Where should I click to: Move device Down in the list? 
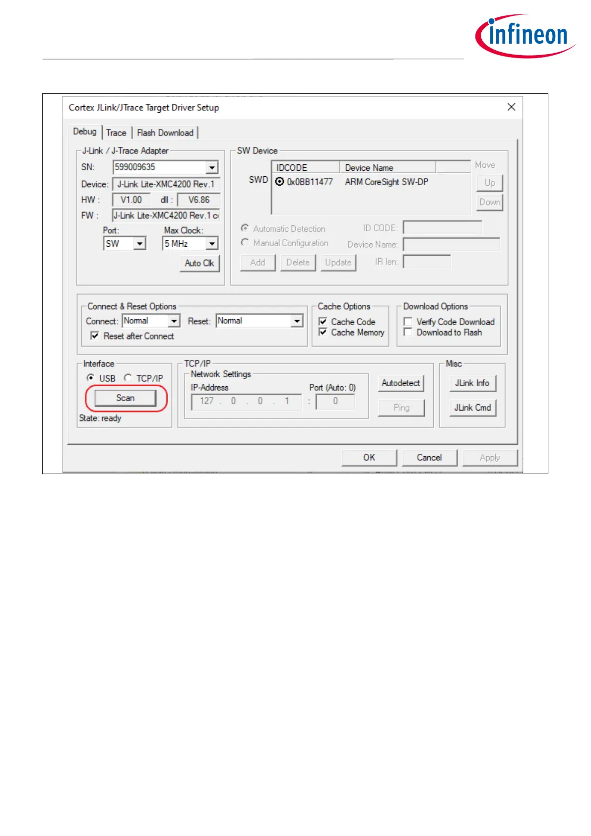pyautogui.click(x=490, y=202)
